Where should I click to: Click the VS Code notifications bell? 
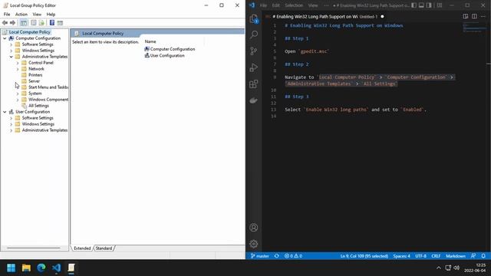pos(483,256)
